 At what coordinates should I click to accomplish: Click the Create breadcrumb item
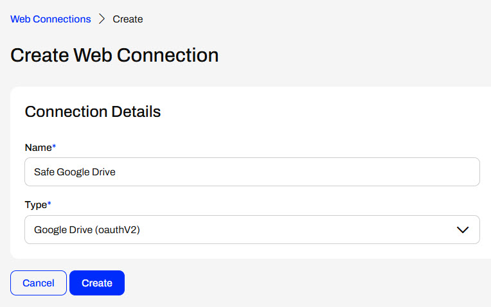click(x=128, y=19)
